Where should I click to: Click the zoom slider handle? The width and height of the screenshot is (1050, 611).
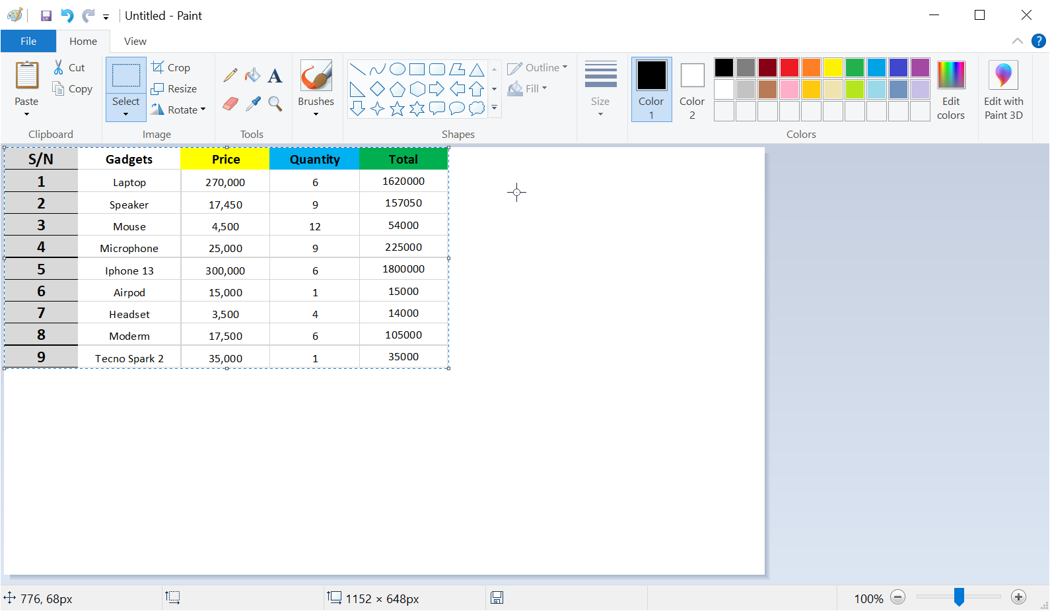[959, 597]
